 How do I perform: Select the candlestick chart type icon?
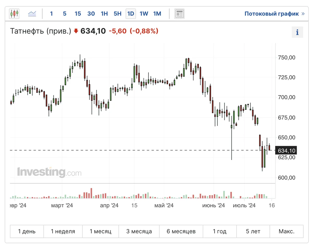[14, 14]
